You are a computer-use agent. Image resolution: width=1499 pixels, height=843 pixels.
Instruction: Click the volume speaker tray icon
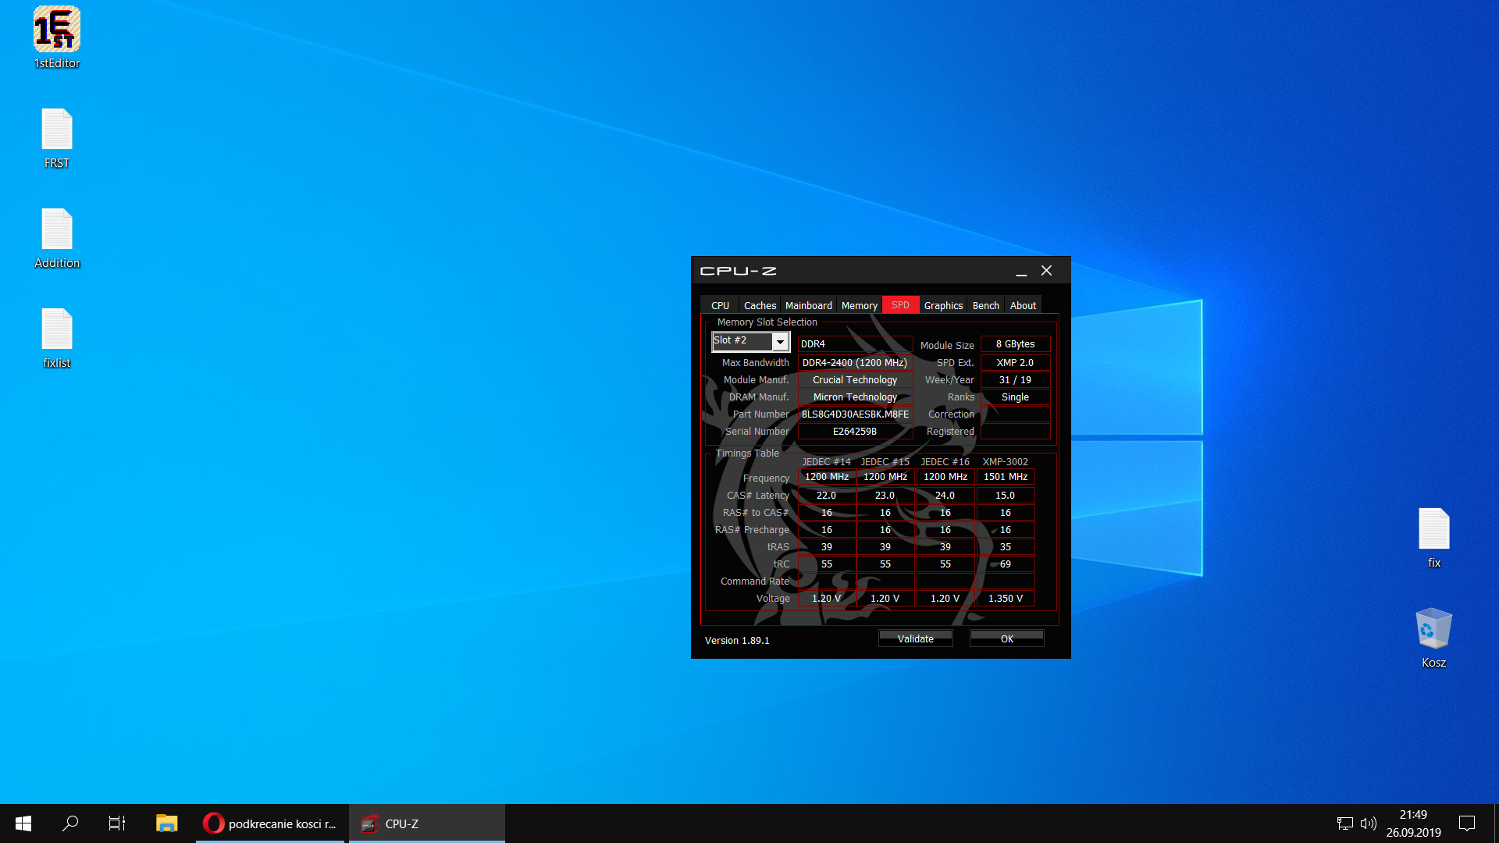1368,823
